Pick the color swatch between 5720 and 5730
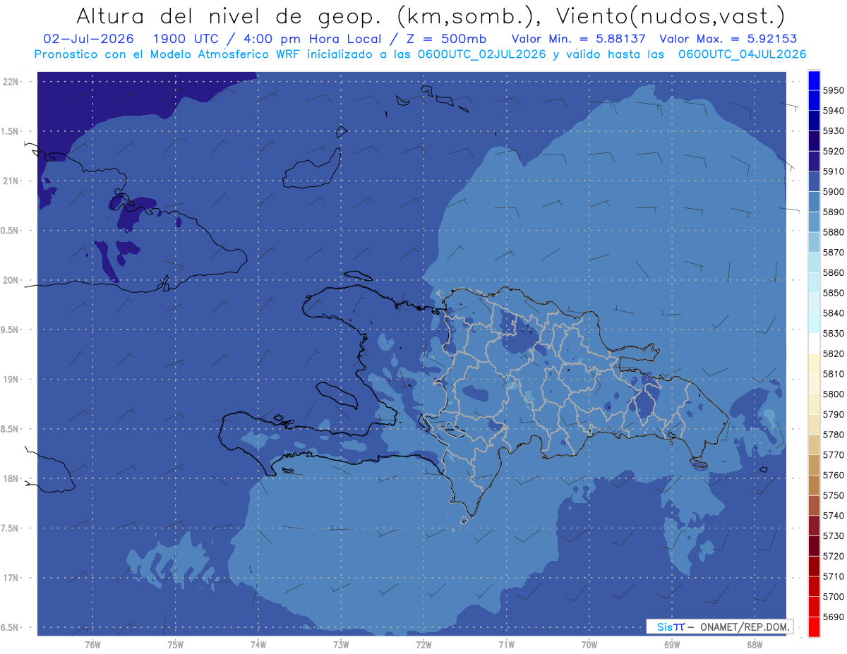This screenshot has width=847, height=654. [814, 546]
